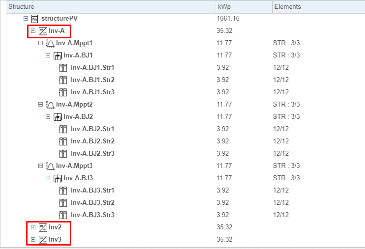Expand the Inv3 inverter node

(x=33, y=240)
